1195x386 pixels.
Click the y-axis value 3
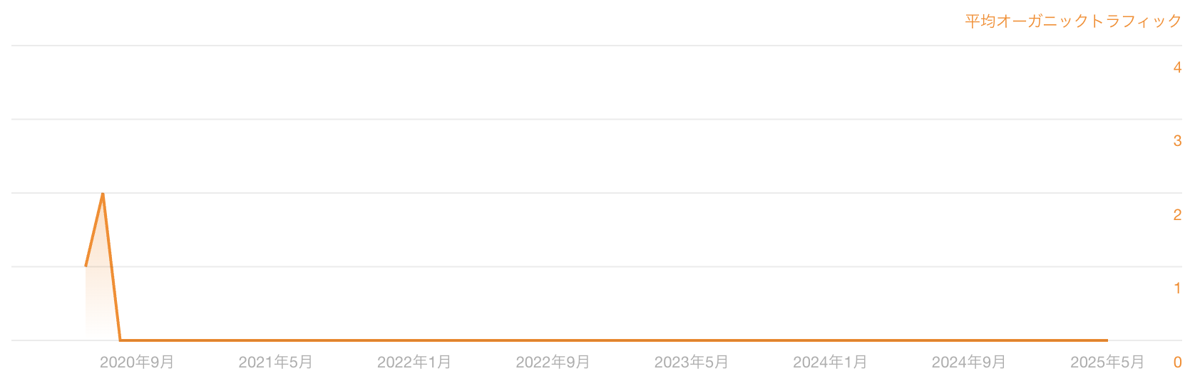pos(1177,141)
